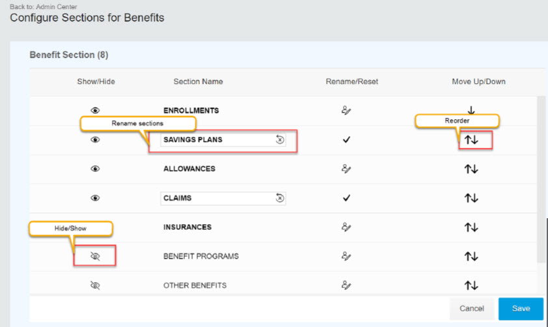This screenshot has height=327, width=548.
Task: Hide the ENROLLMENTS section with its eye icon
Action: (x=95, y=111)
